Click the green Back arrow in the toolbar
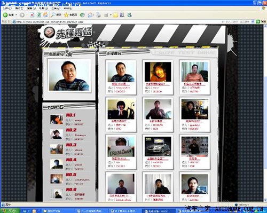Viewport: 267px width, 213px height. (5, 15)
